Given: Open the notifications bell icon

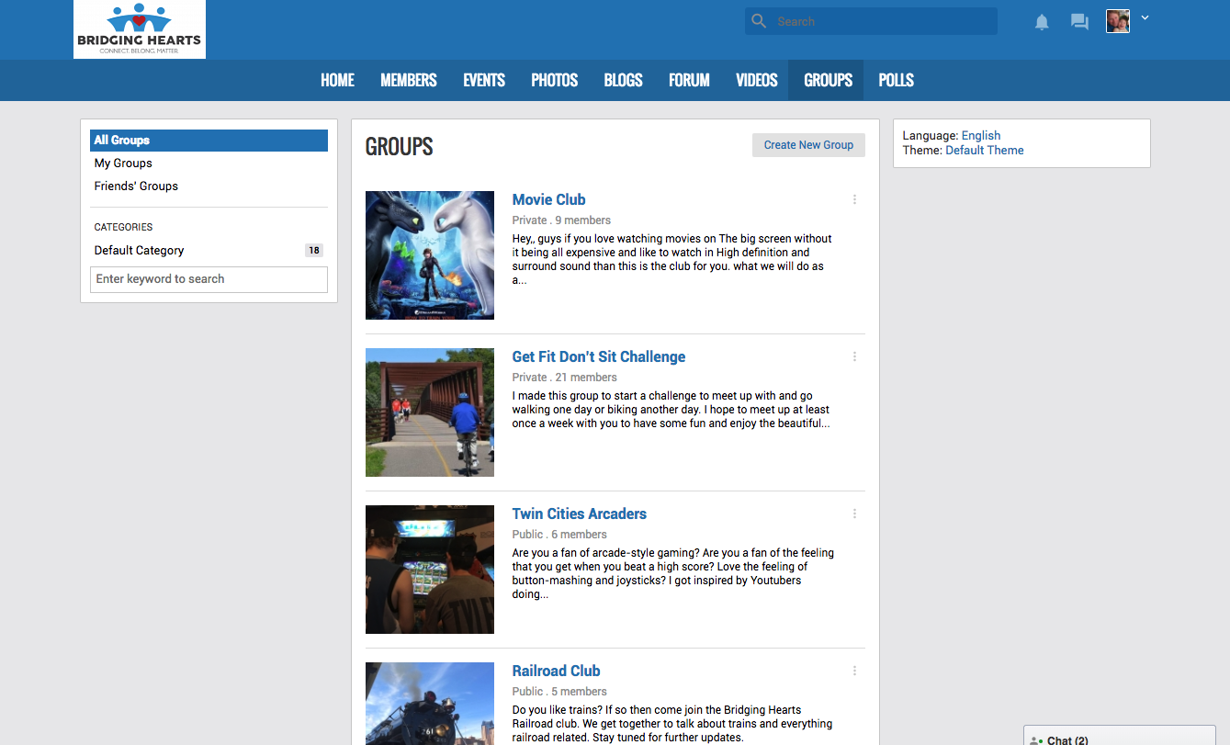Looking at the screenshot, I should tap(1042, 22).
